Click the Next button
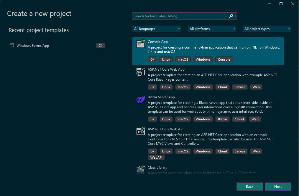 pos(278,187)
